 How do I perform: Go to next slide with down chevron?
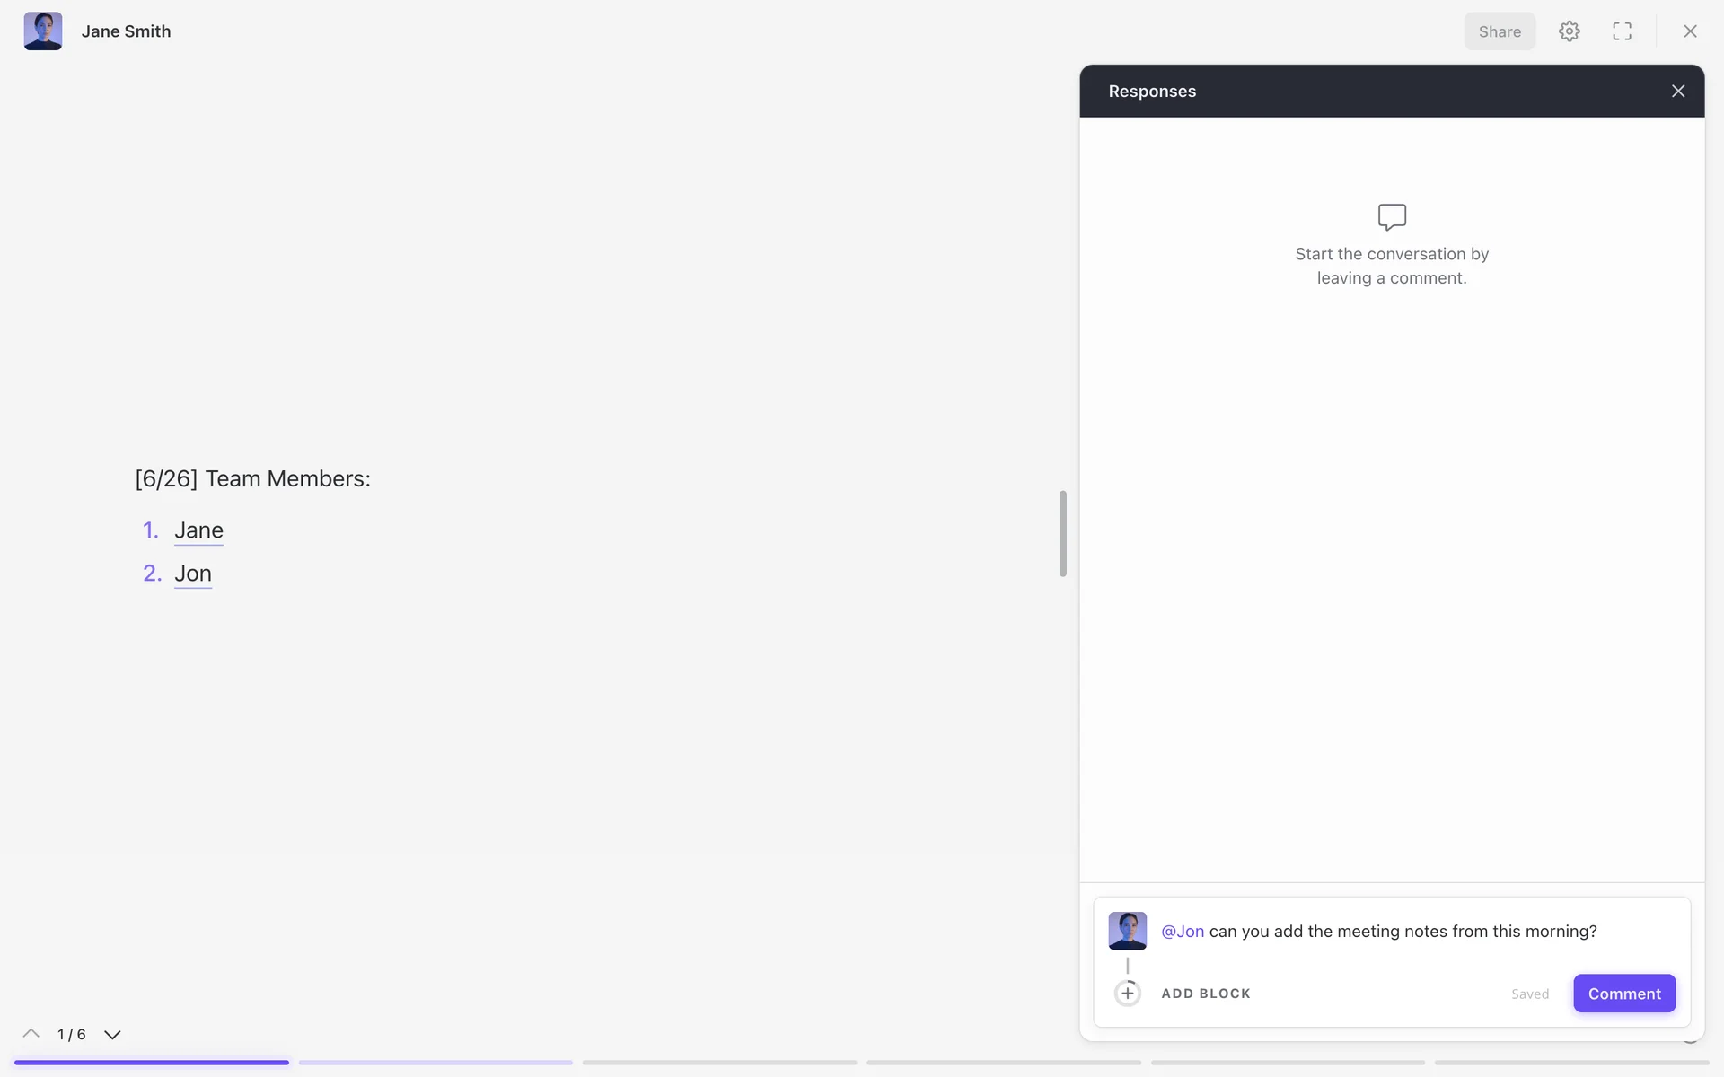(x=112, y=1034)
